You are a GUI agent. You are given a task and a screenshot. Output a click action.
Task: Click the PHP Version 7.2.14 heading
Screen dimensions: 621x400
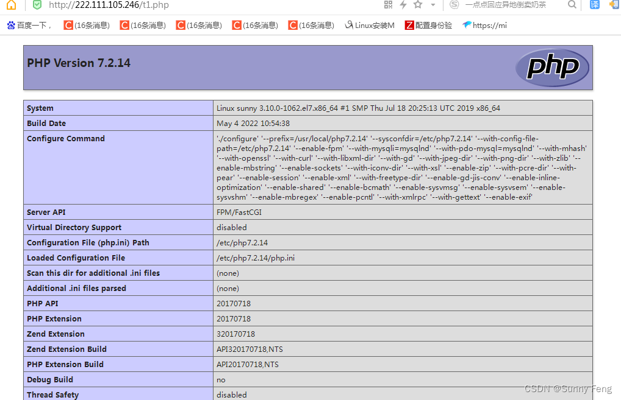tap(79, 63)
